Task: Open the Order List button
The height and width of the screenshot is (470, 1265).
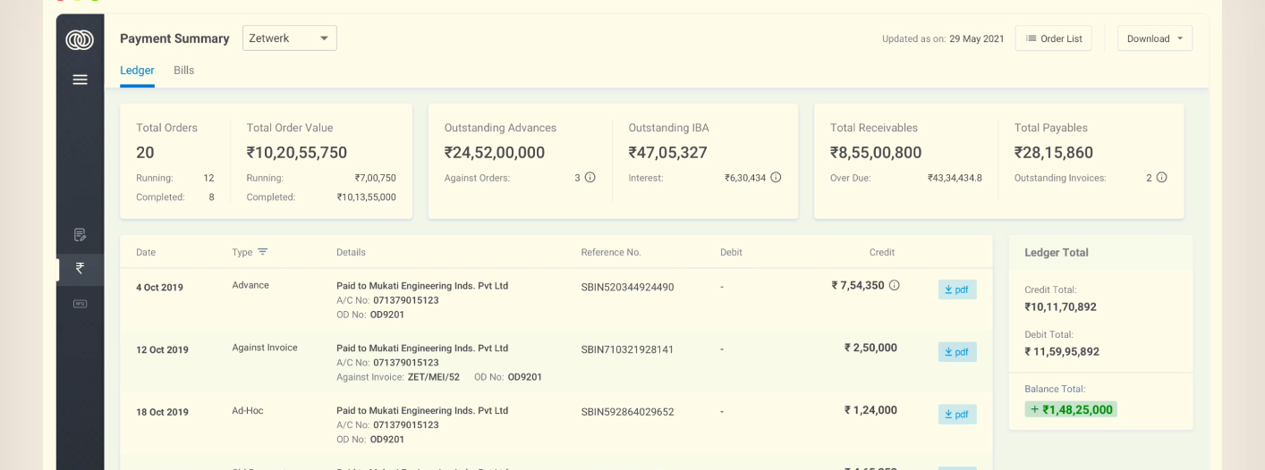Action: (x=1053, y=38)
